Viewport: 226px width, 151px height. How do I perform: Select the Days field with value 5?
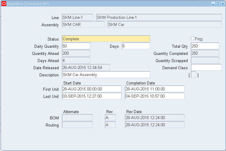(x=136, y=46)
